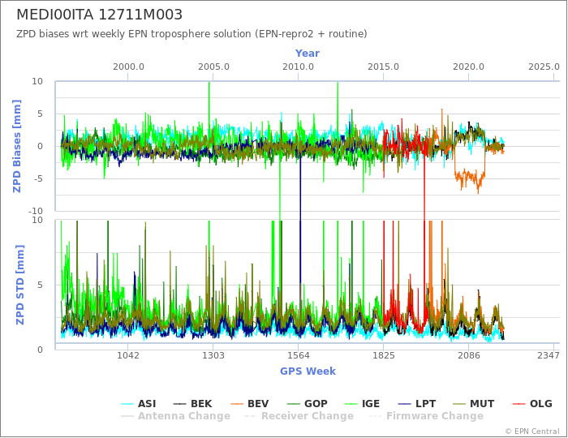Hide the IGE series via legend

[x=362, y=404]
